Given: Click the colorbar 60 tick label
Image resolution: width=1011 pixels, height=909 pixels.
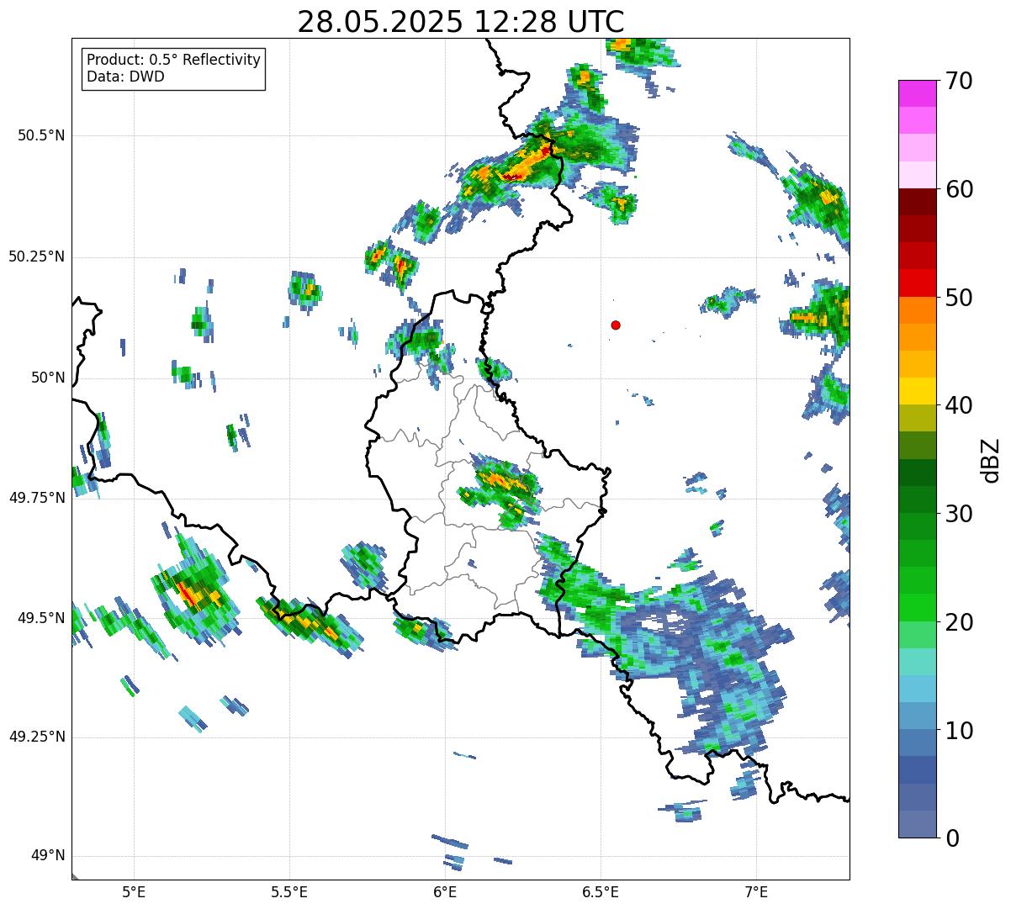Looking at the screenshot, I should 959,189.
